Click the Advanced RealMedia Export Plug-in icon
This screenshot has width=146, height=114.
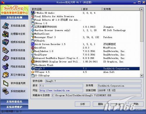pos(33,58)
